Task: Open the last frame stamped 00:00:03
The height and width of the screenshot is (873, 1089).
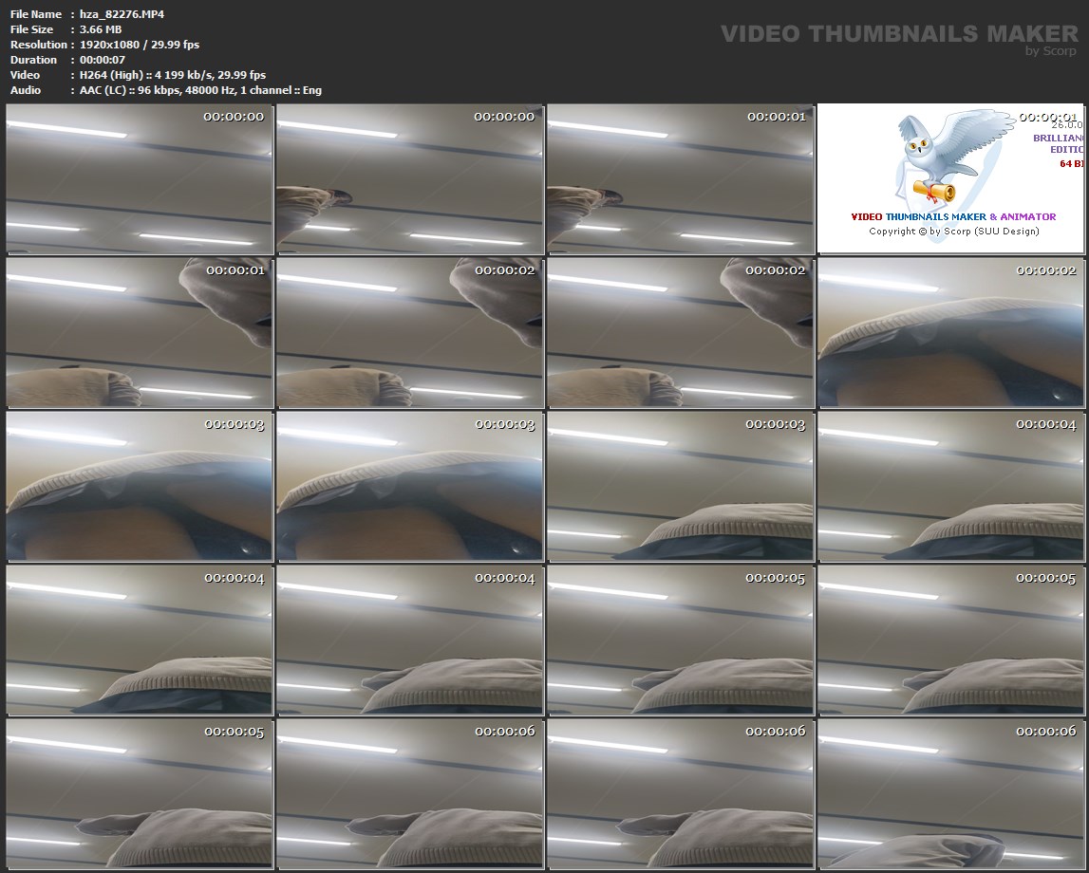Action: coord(680,487)
